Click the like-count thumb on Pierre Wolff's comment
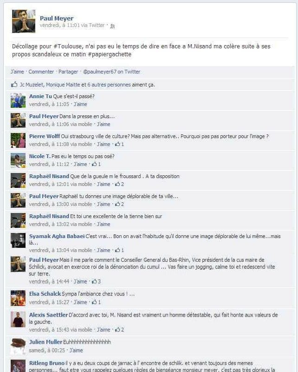The image size is (298, 372). coord(117,144)
